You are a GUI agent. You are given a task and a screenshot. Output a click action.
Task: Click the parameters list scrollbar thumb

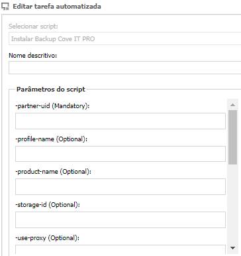pyautogui.click(x=232, y=137)
